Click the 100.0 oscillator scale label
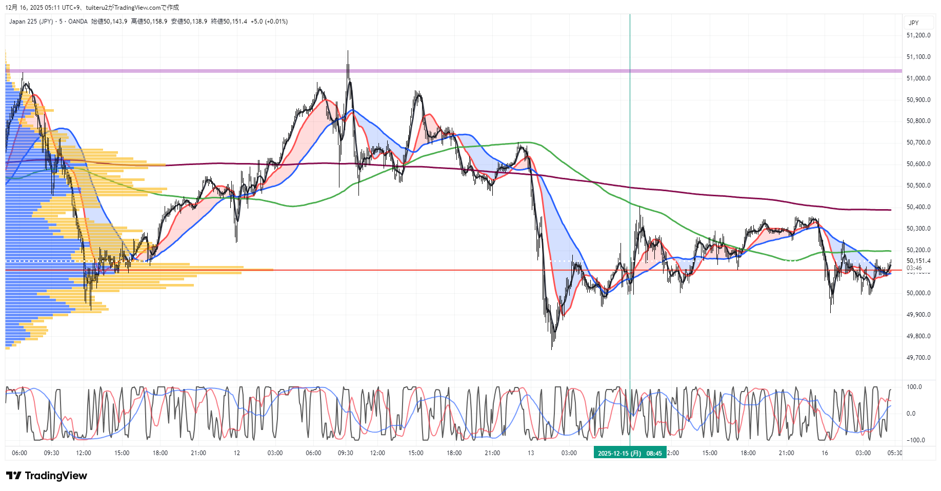Image resolution: width=941 pixels, height=491 pixels. tap(914, 387)
